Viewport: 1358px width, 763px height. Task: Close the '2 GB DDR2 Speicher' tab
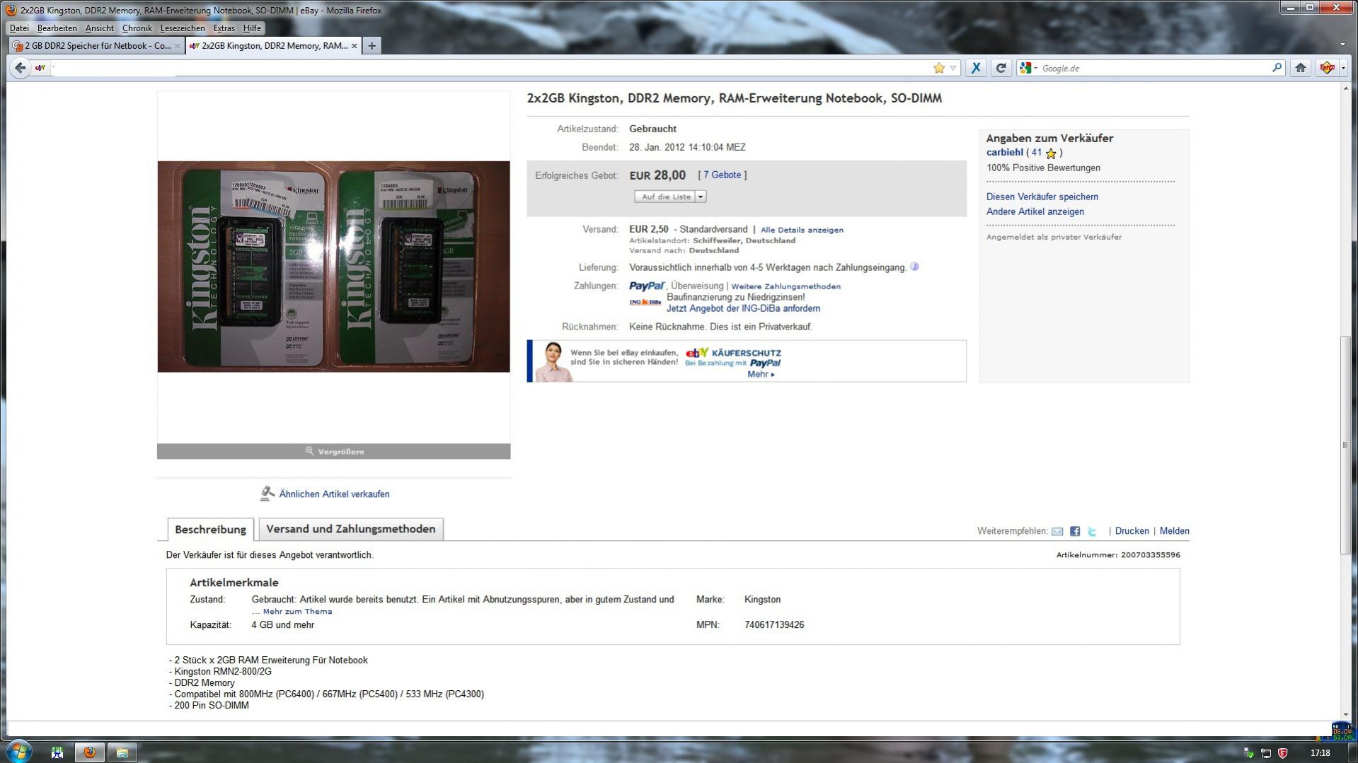tap(177, 46)
